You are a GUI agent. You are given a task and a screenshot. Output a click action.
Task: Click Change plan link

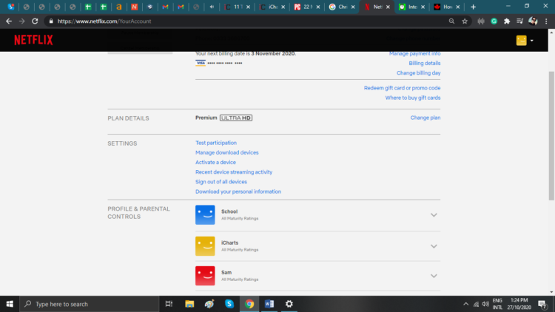(425, 118)
